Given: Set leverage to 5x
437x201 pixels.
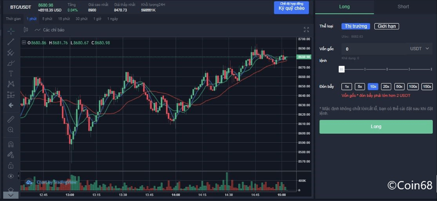Looking at the screenshot, I should pos(360,87).
